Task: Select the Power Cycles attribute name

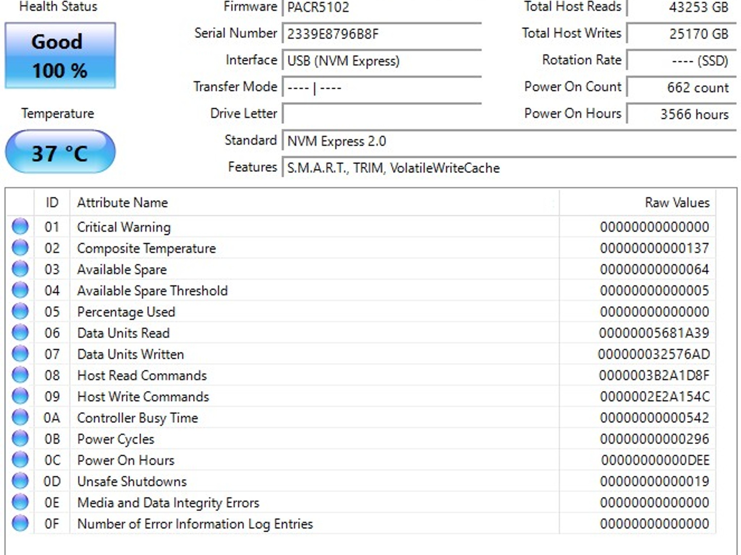Action: 116,439
